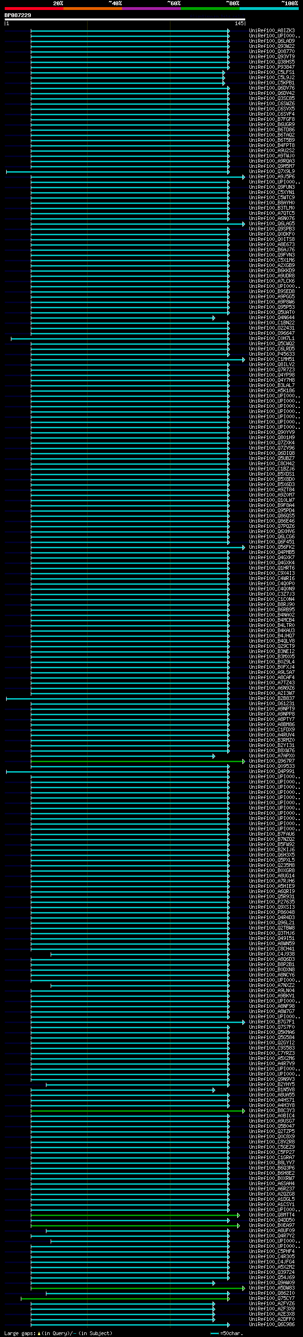This screenshot has height=1337, width=303.
Task: Click the purple ~60% identity color band
Action: click(x=151, y=9)
